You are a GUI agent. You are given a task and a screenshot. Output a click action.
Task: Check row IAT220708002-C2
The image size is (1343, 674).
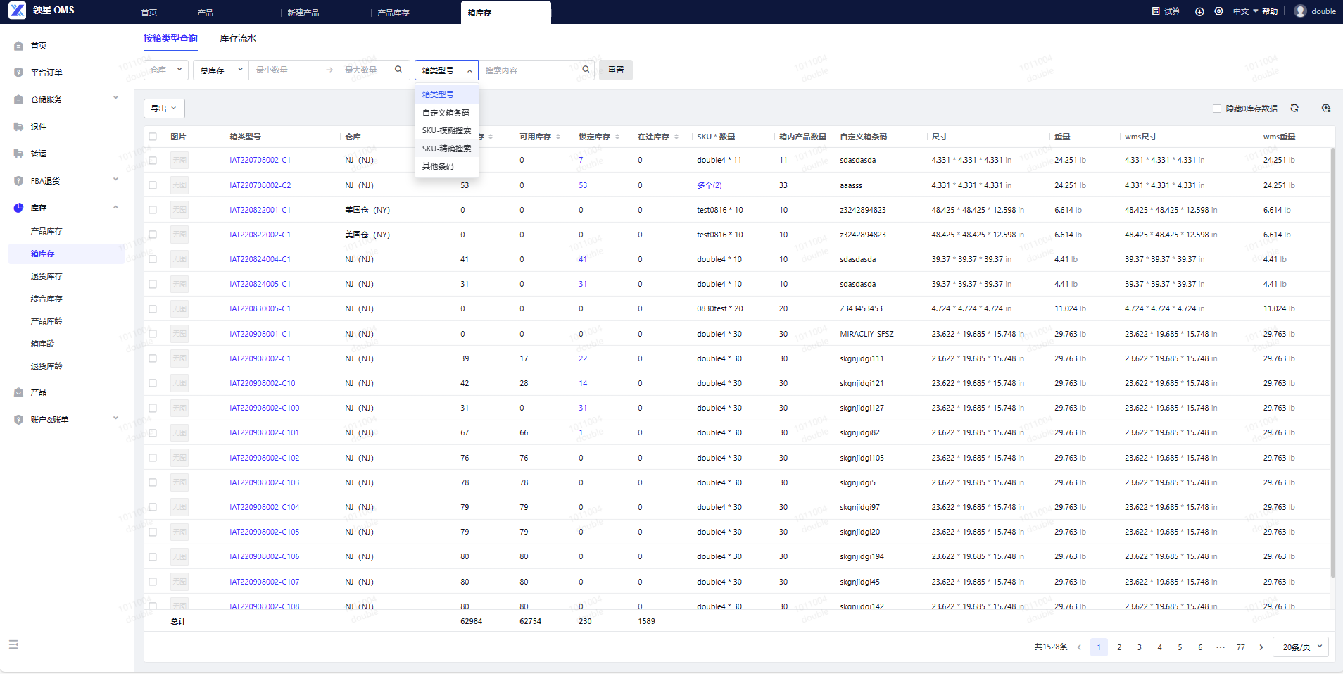(x=153, y=185)
